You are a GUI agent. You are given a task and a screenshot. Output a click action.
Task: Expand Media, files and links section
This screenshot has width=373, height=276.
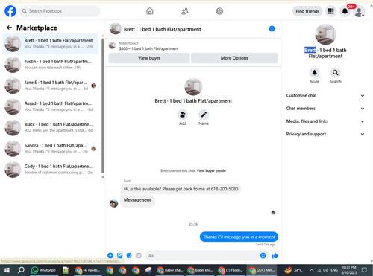coord(325,121)
